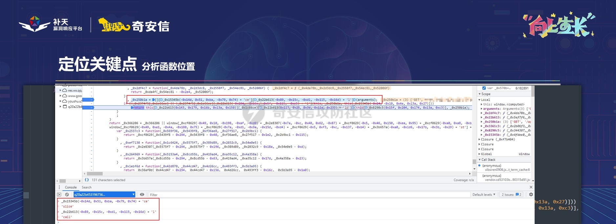Click the 6:182891 breakpoint location

coord(522,88)
